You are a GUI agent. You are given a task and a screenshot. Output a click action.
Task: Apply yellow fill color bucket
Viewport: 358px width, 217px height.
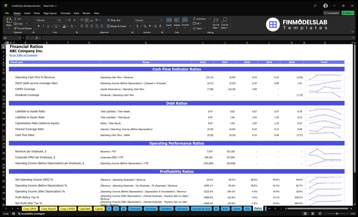click(x=64, y=26)
